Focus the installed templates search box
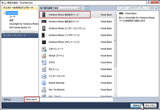 tap(136, 8)
